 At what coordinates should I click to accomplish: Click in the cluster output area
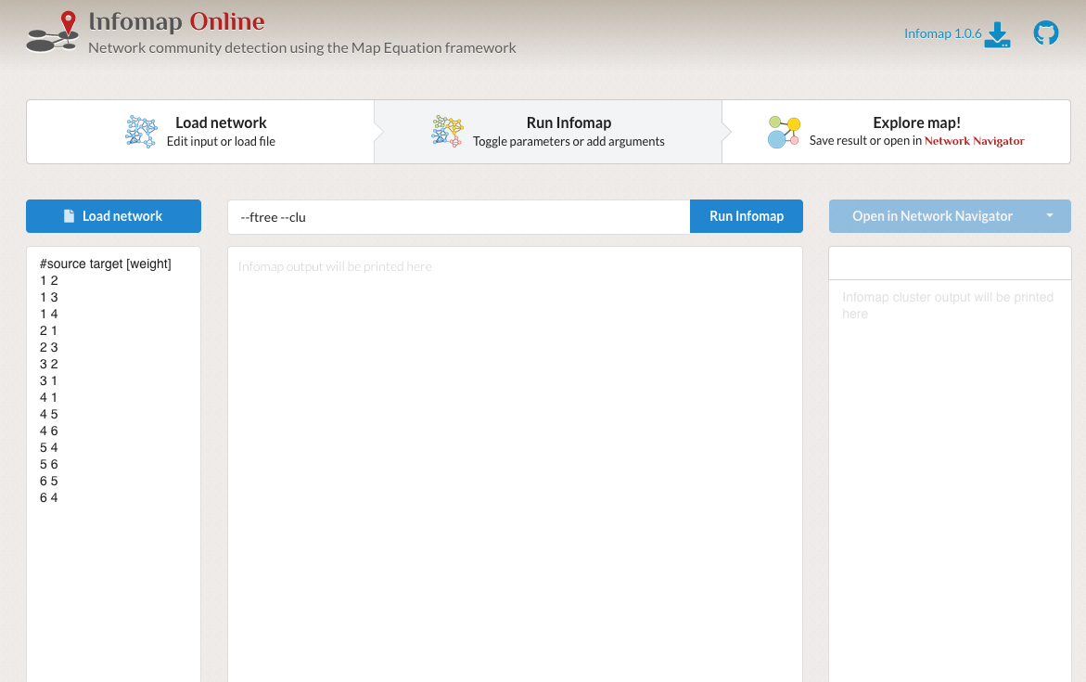[950, 481]
